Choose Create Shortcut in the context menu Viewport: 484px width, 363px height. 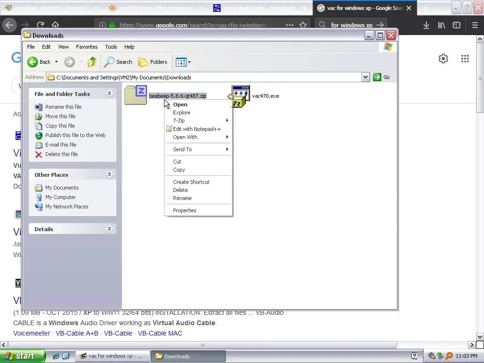[x=198, y=182]
